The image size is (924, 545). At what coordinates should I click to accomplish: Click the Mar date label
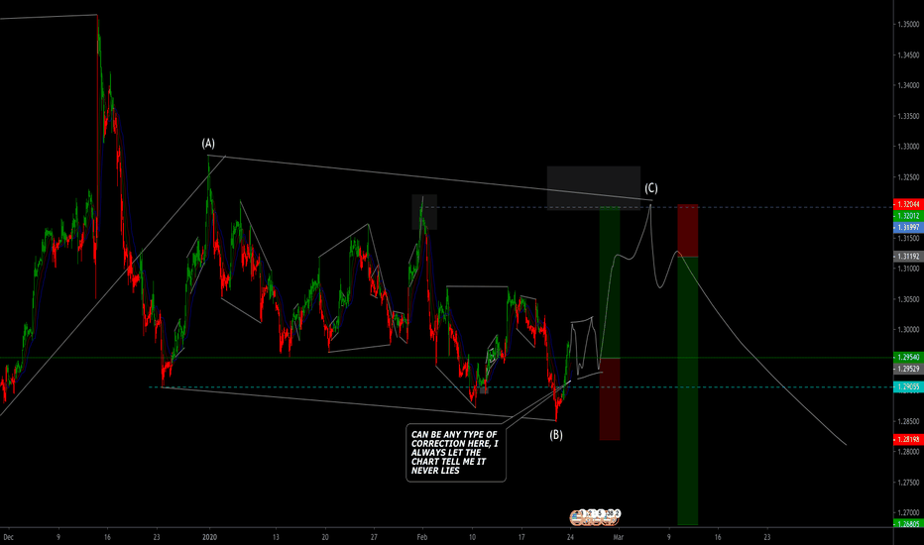click(619, 537)
